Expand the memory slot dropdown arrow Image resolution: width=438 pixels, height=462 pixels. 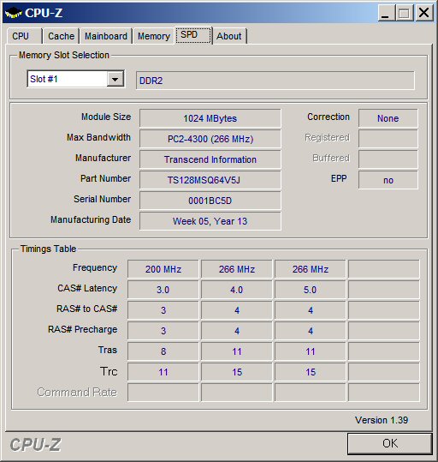tap(115, 79)
